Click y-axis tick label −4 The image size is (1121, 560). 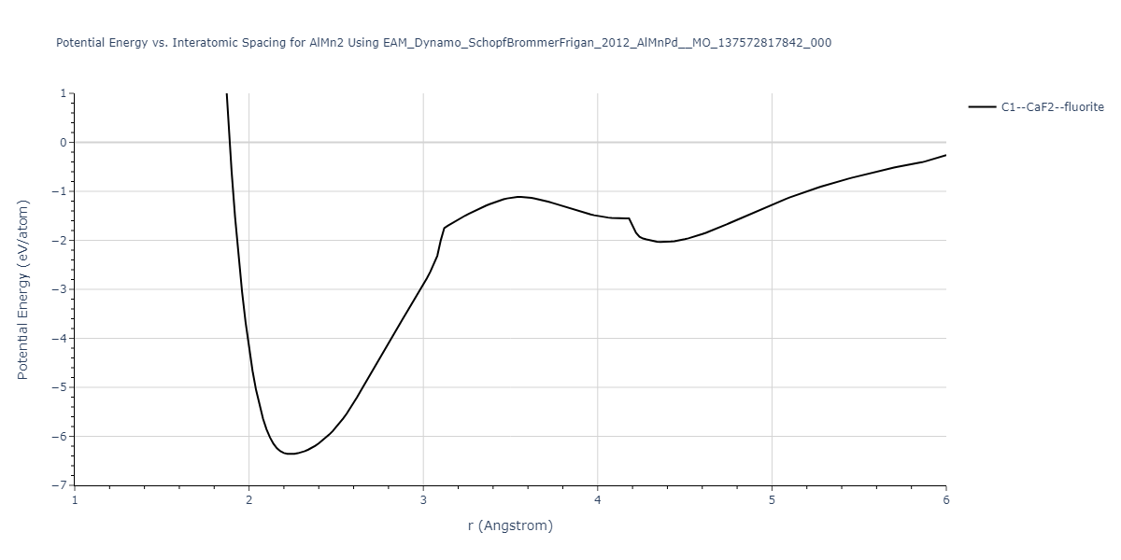click(x=61, y=339)
